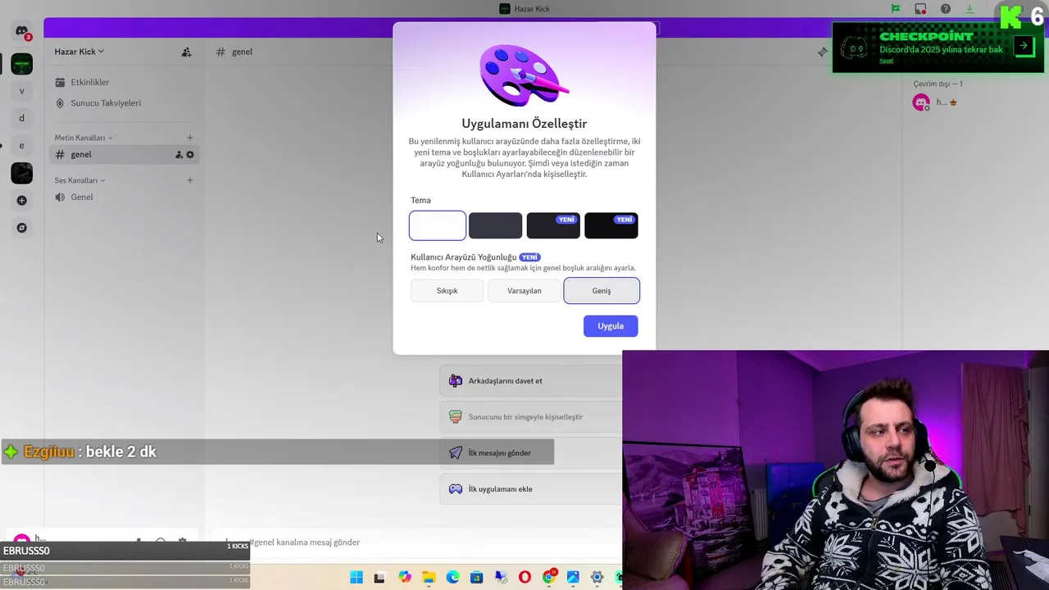
Task: Open the inbox icon with red dot
Action: pos(921,9)
